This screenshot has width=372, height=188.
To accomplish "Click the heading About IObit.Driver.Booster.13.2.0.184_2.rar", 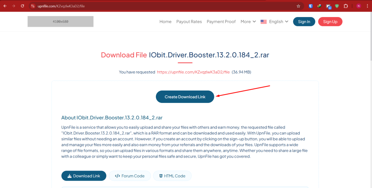I will coord(112,117).
